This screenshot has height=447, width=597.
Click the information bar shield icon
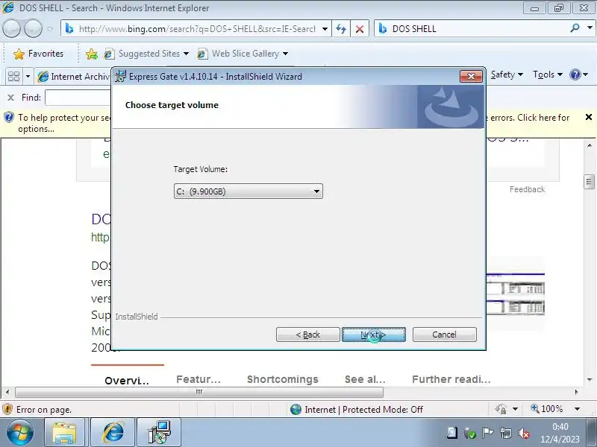click(x=9, y=118)
